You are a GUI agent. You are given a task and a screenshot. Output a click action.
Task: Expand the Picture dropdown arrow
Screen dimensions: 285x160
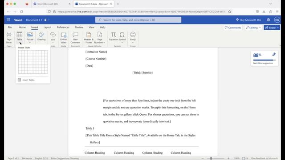tap(30, 43)
